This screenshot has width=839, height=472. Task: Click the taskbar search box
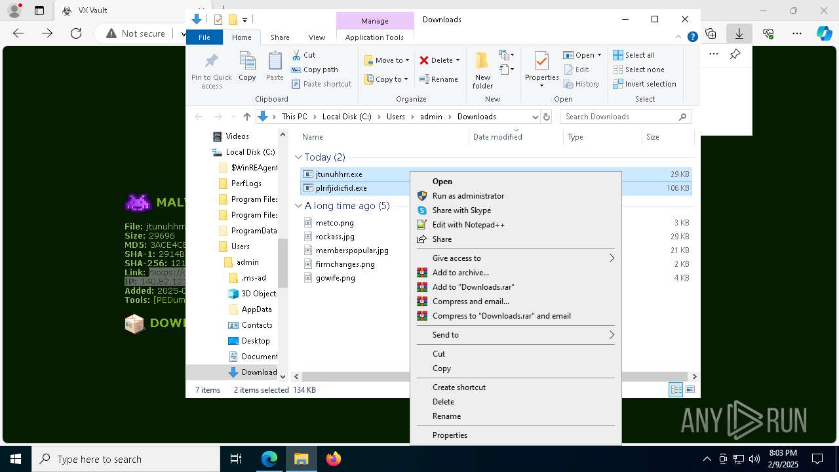click(x=126, y=459)
